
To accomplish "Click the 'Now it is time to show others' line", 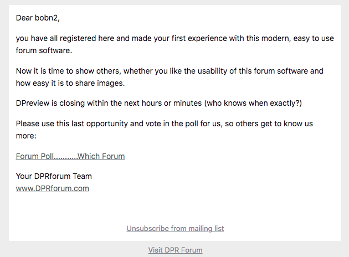I will [x=170, y=71].
